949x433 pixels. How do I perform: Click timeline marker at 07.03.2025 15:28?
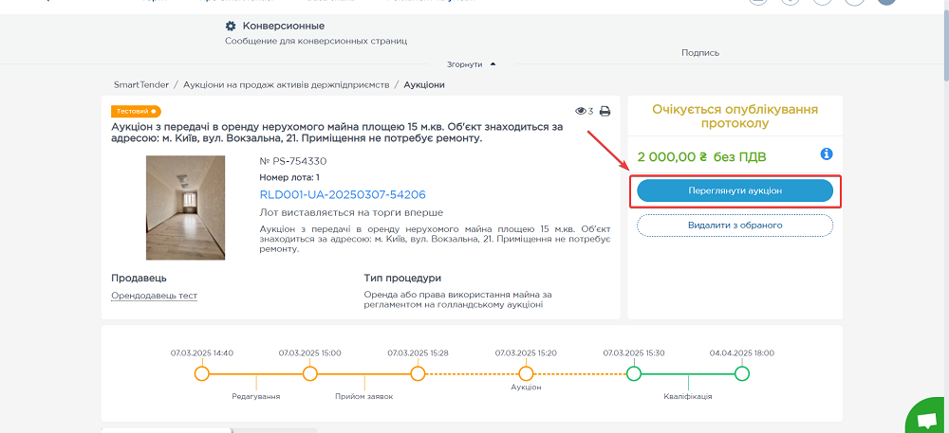click(x=418, y=373)
